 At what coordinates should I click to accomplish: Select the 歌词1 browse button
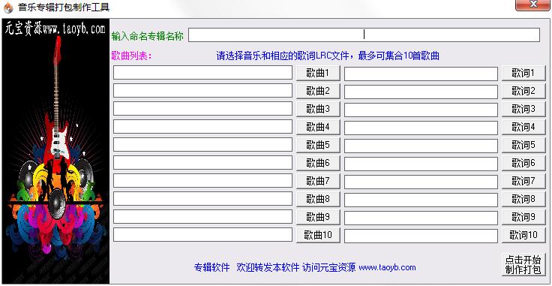523,74
